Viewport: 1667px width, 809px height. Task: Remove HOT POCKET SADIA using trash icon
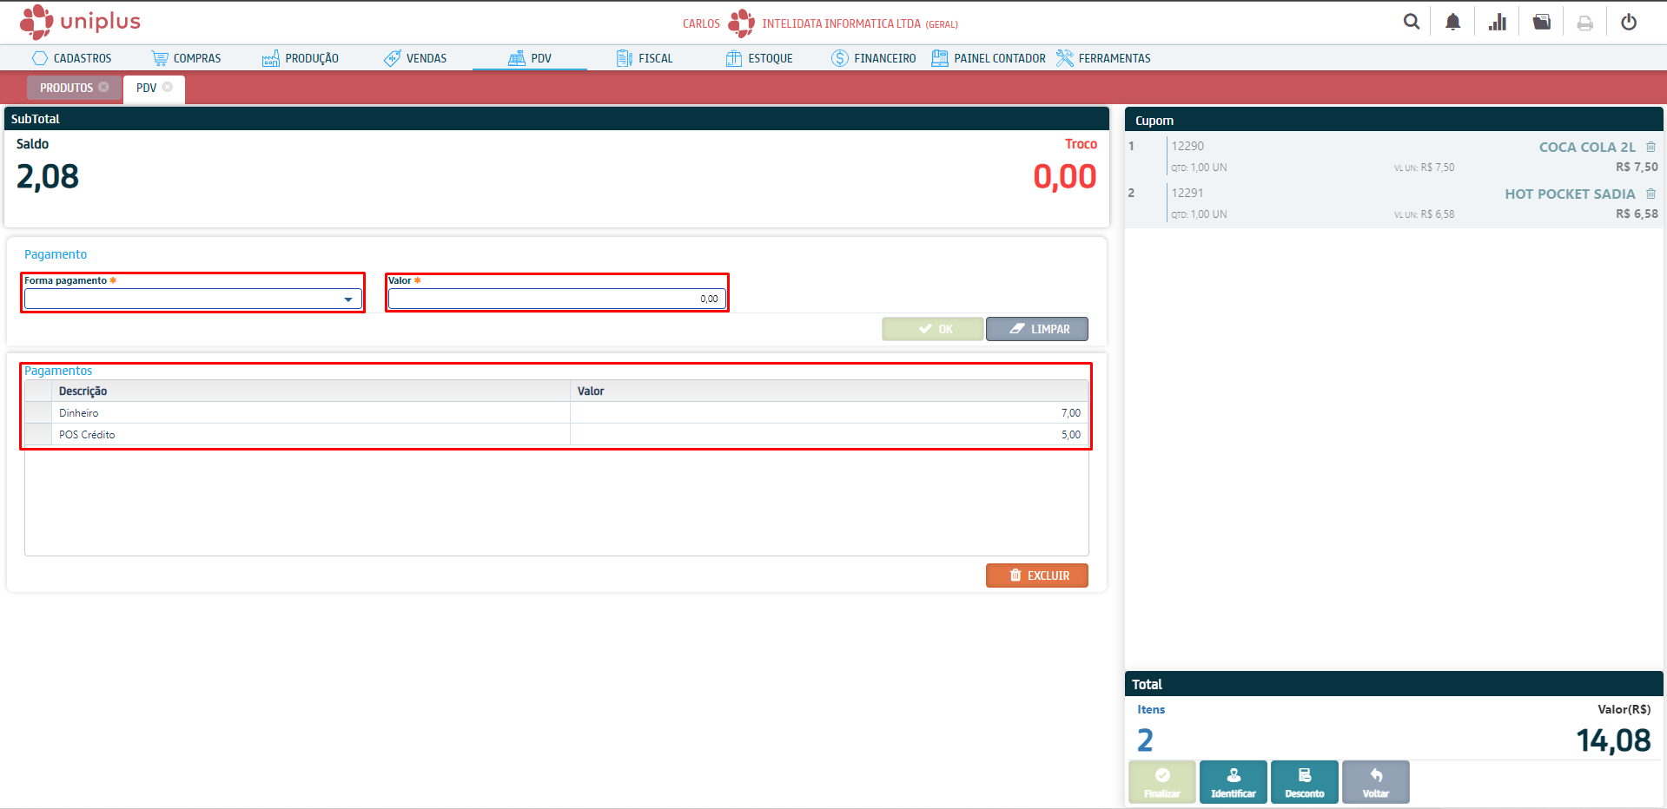[1650, 194]
